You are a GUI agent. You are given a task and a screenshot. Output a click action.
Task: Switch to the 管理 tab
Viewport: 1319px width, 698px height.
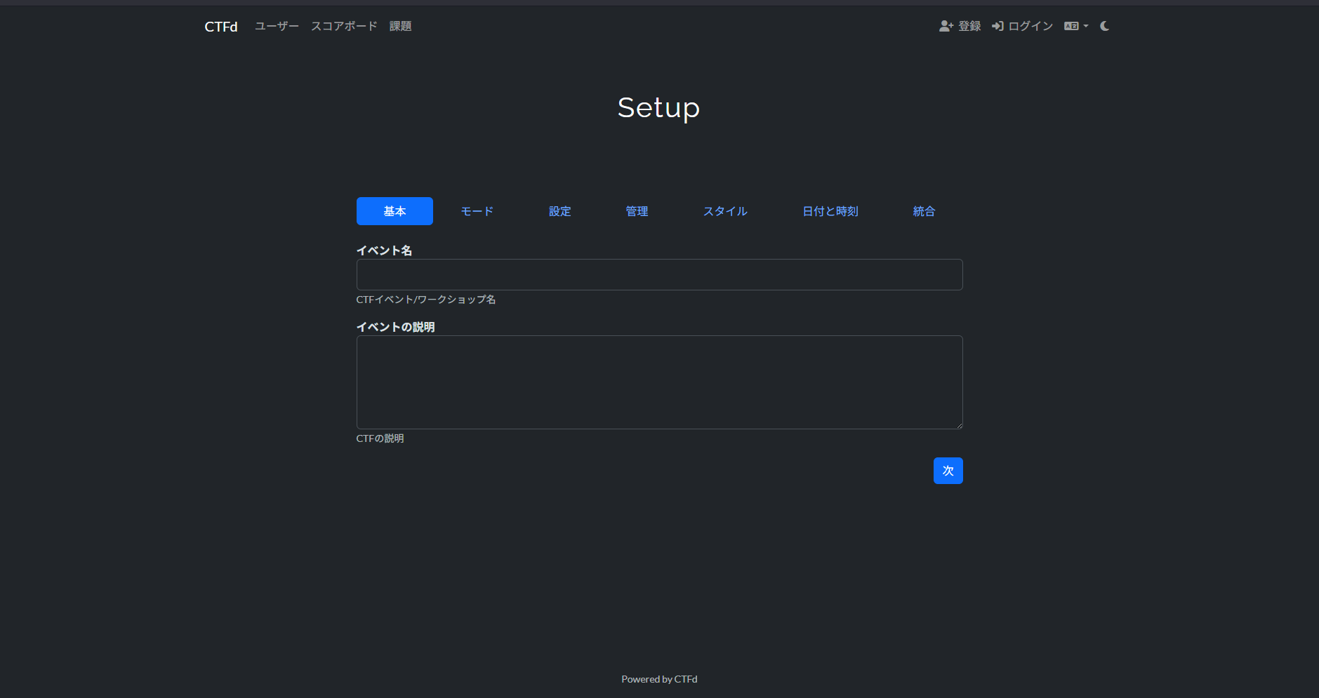click(637, 211)
